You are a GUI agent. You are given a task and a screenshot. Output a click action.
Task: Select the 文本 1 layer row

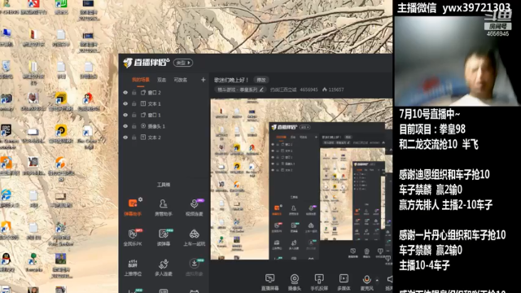point(164,103)
